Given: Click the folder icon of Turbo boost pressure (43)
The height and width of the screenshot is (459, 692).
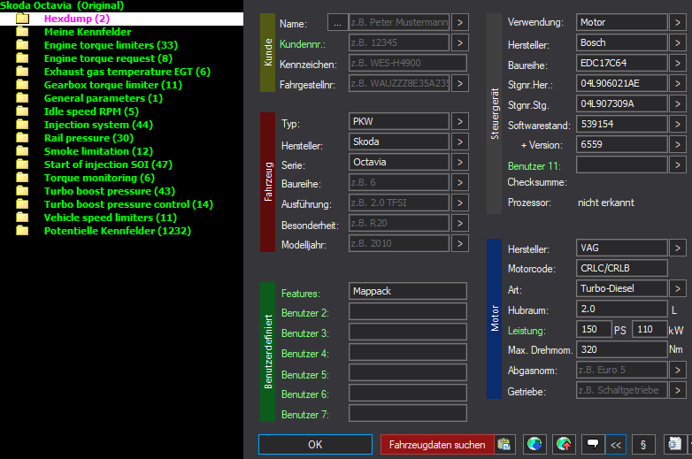Looking at the screenshot, I should click(x=22, y=191).
